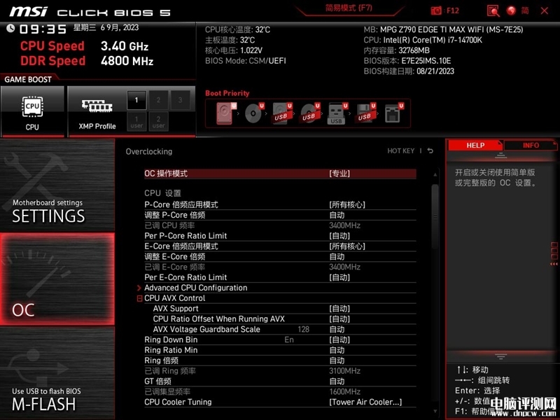
Task: Choose XMP user profile 2
Action: [158, 122]
